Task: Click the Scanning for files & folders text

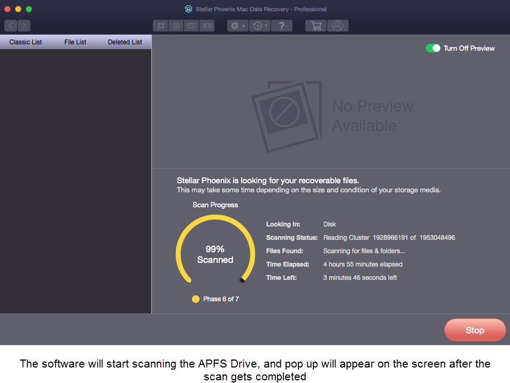Action: click(364, 251)
